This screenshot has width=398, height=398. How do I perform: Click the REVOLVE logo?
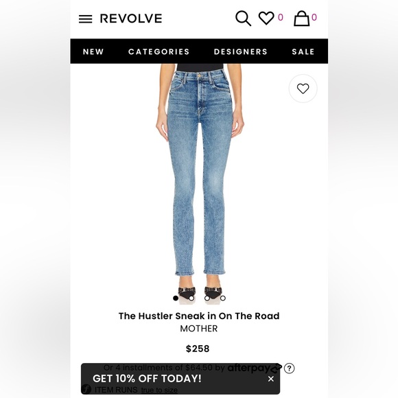(131, 19)
